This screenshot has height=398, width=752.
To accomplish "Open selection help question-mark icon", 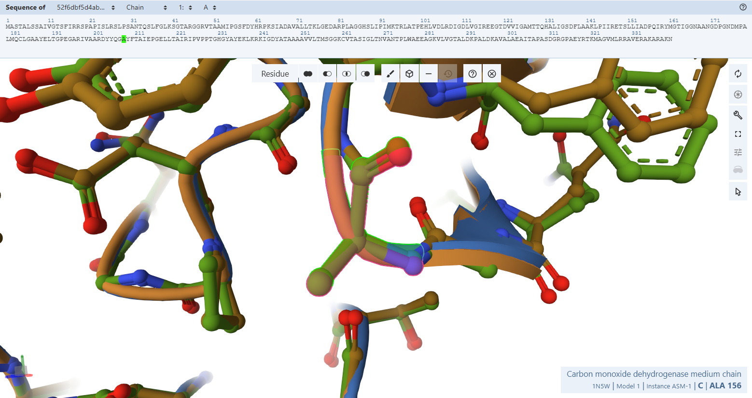I will point(473,74).
